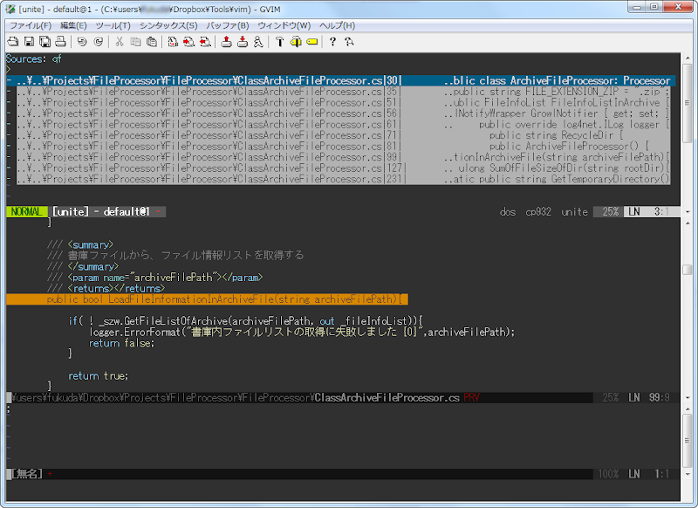Click the Find help search icon
698x508 pixels.
pos(349,42)
